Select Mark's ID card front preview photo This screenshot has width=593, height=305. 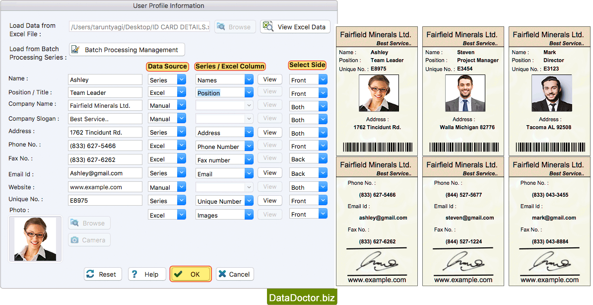click(551, 93)
